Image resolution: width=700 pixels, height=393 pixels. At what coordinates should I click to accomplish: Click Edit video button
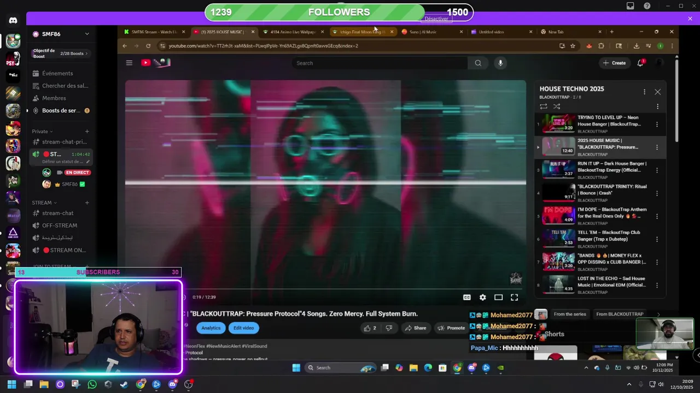pos(244,328)
